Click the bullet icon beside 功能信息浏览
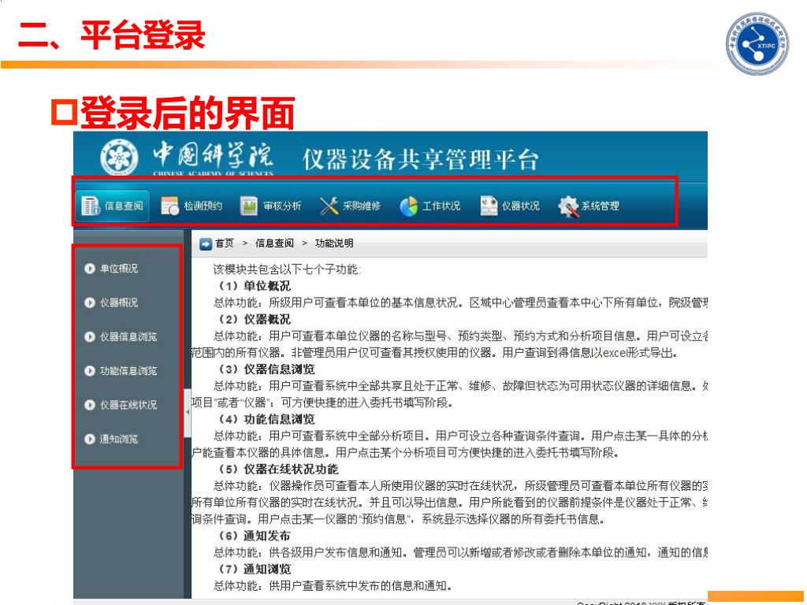The width and height of the screenshot is (807, 605). [90, 370]
